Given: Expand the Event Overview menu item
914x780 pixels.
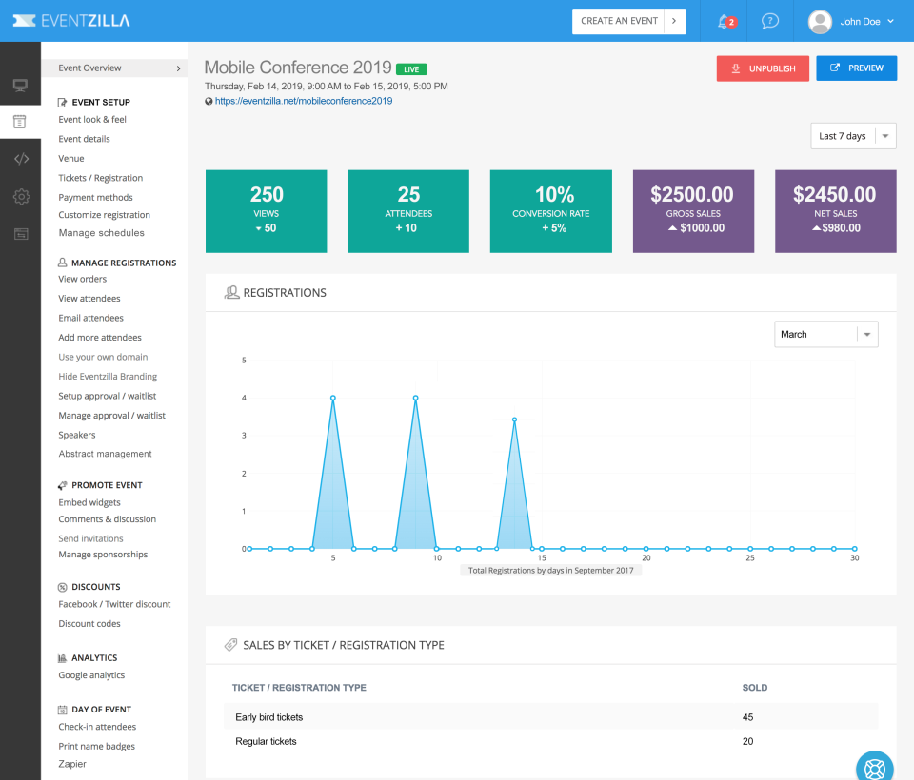Looking at the screenshot, I should [114, 68].
